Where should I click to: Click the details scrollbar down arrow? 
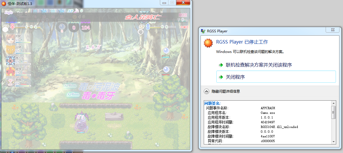click(x=333, y=142)
